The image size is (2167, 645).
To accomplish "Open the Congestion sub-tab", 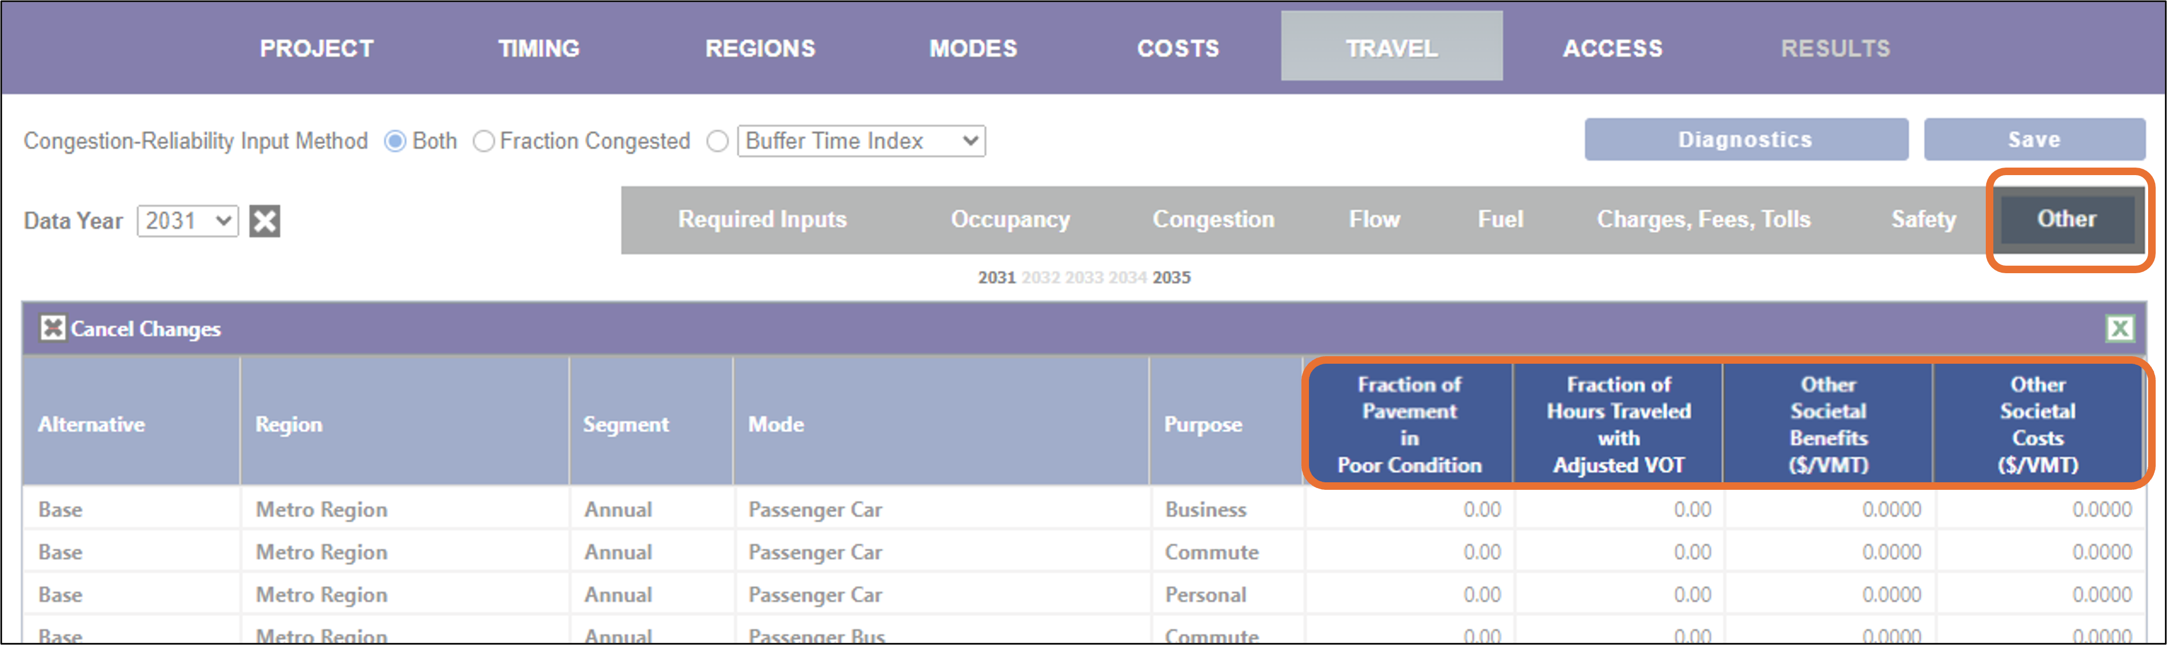I will pos(1213,219).
